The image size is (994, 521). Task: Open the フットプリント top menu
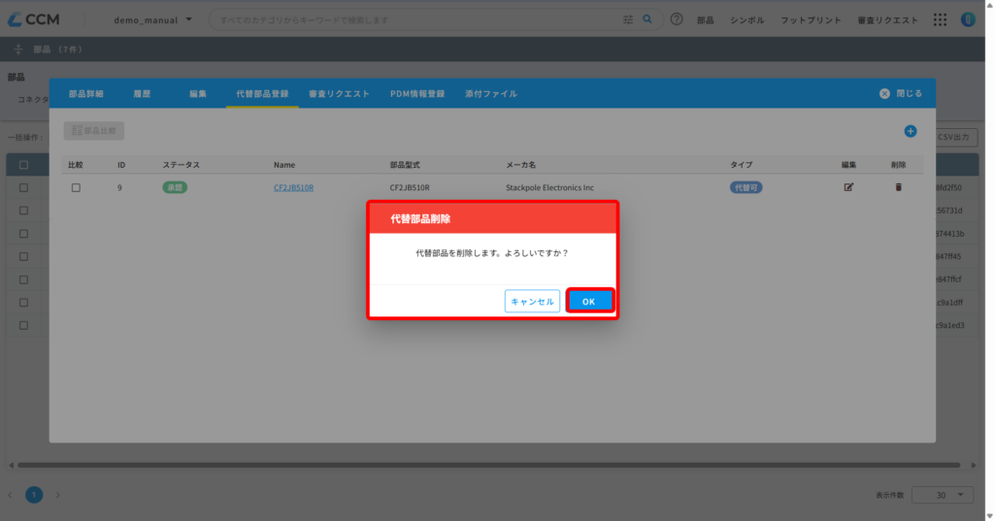(x=811, y=20)
